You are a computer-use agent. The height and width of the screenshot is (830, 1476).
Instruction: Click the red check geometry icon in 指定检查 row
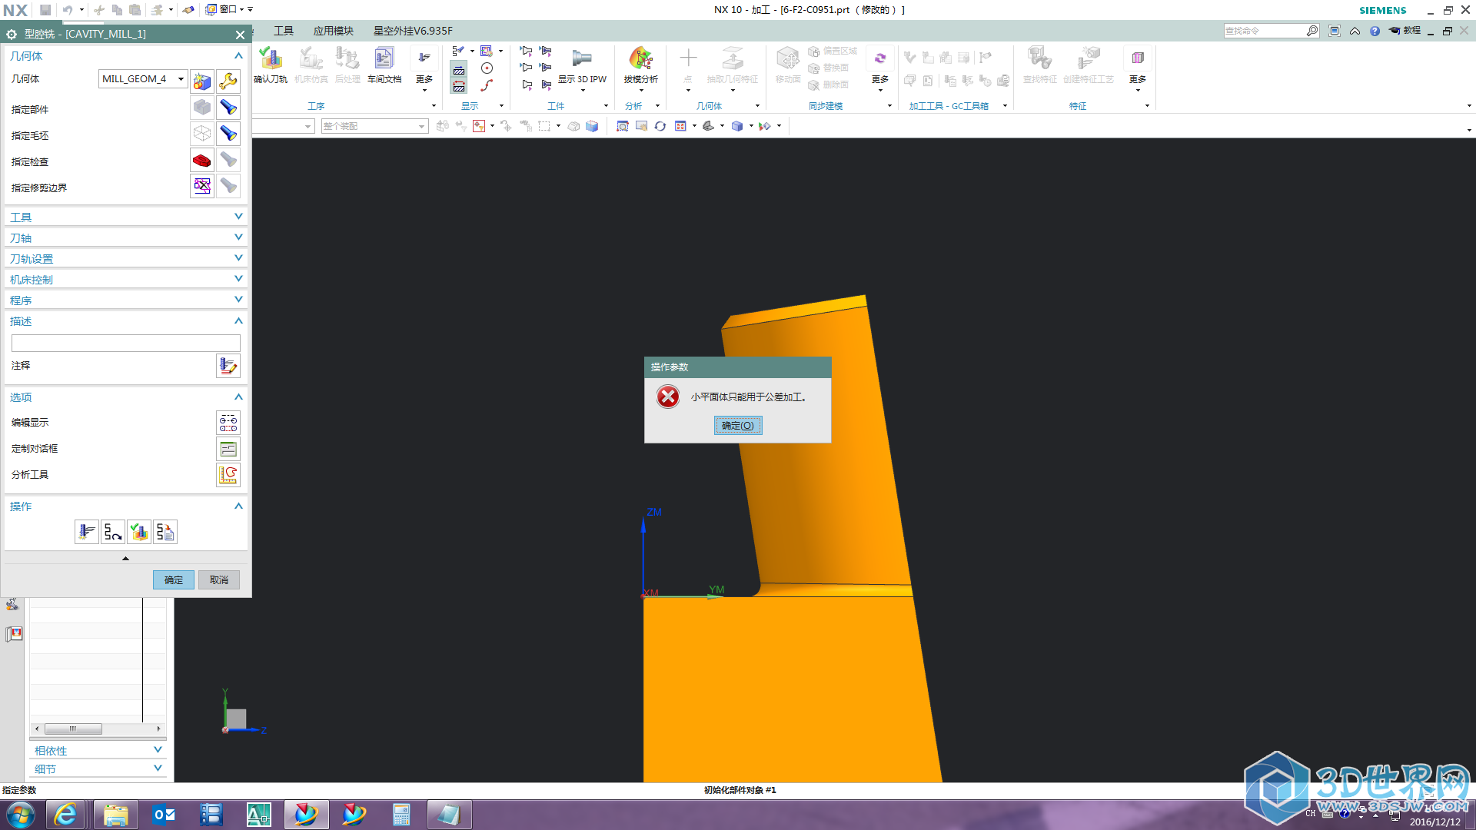[202, 161]
